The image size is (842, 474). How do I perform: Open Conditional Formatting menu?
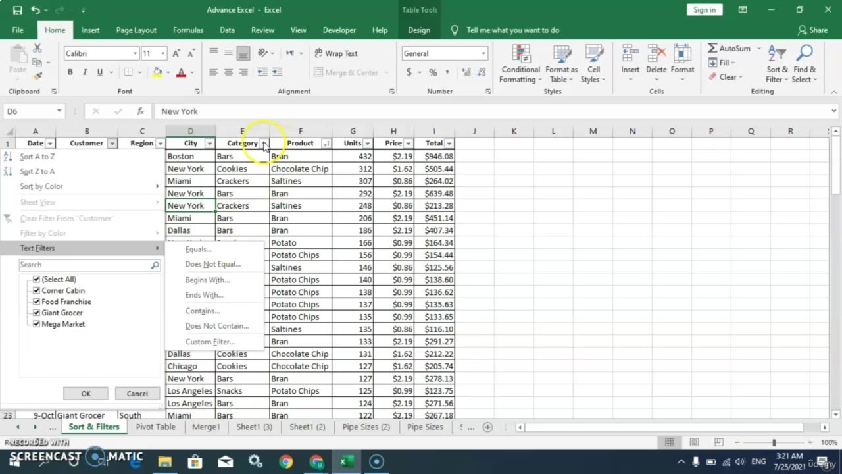[x=520, y=65]
